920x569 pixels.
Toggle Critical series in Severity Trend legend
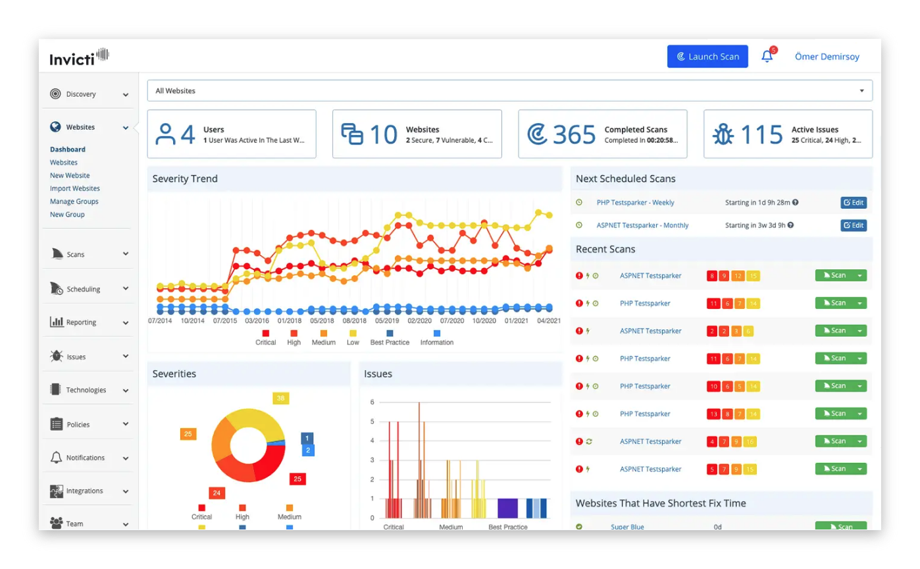click(x=266, y=338)
